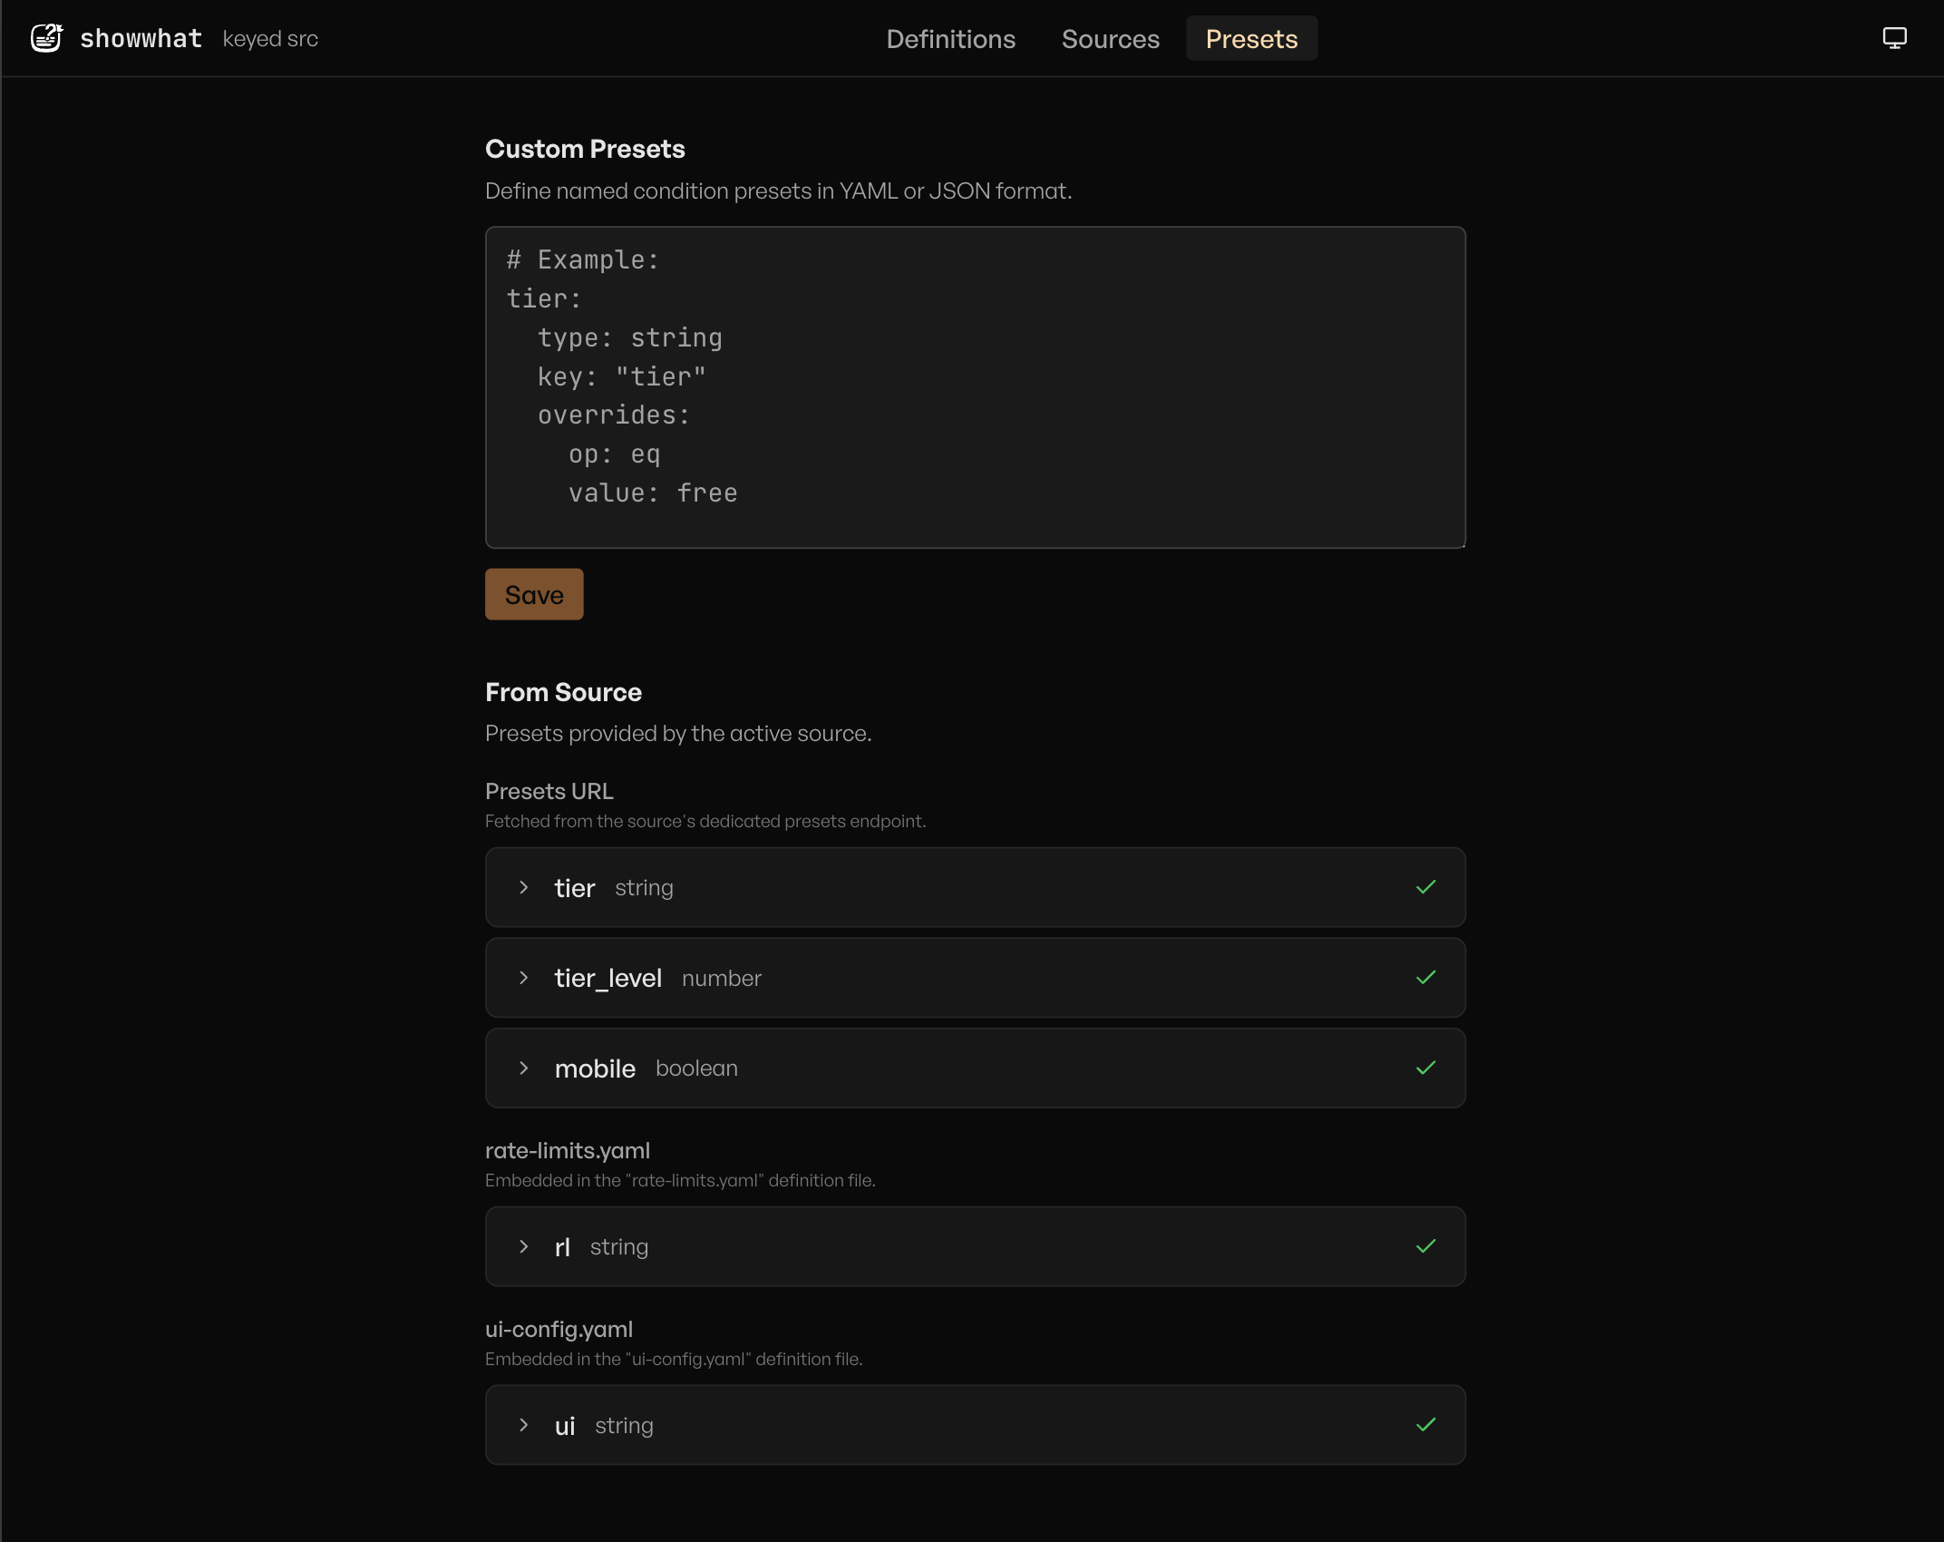
Task: Expand the tier string preset
Action: 523,887
